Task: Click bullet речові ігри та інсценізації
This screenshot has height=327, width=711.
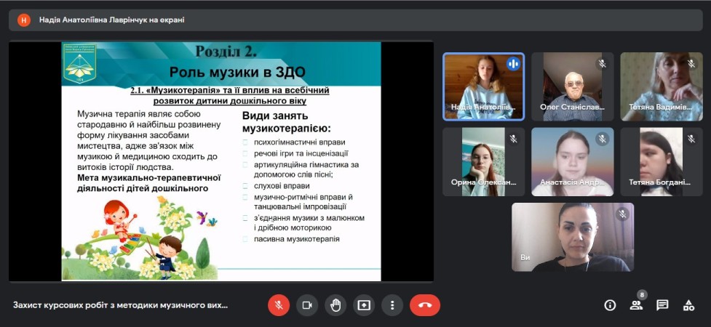Action: pyautogui.click(x=301, y=153)
